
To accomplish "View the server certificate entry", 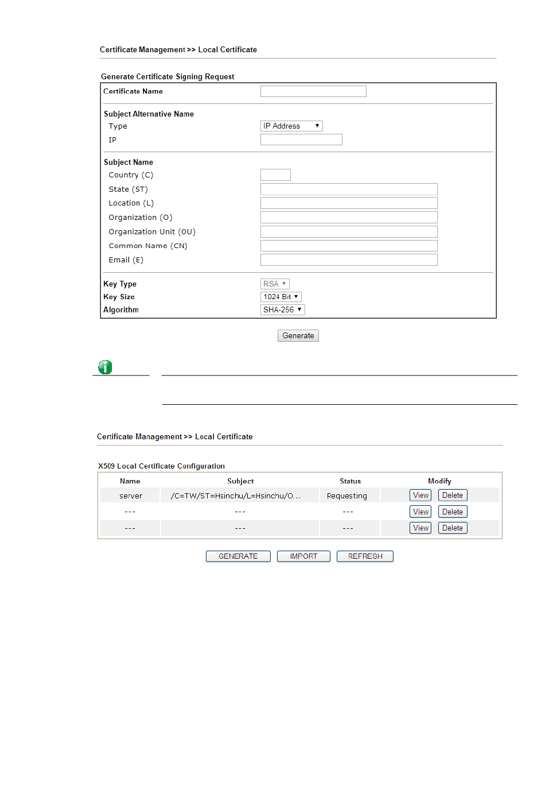I will (x=421, y=496).
